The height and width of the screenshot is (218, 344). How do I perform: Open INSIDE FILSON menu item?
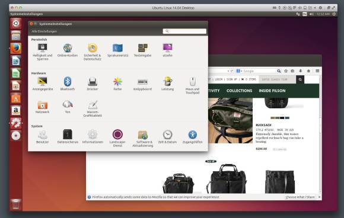coord(272,91)
